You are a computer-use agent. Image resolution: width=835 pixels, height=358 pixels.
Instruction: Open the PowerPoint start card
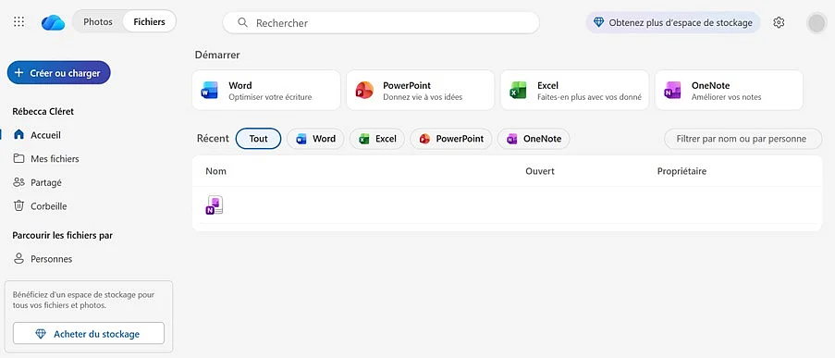coord(421,91)
